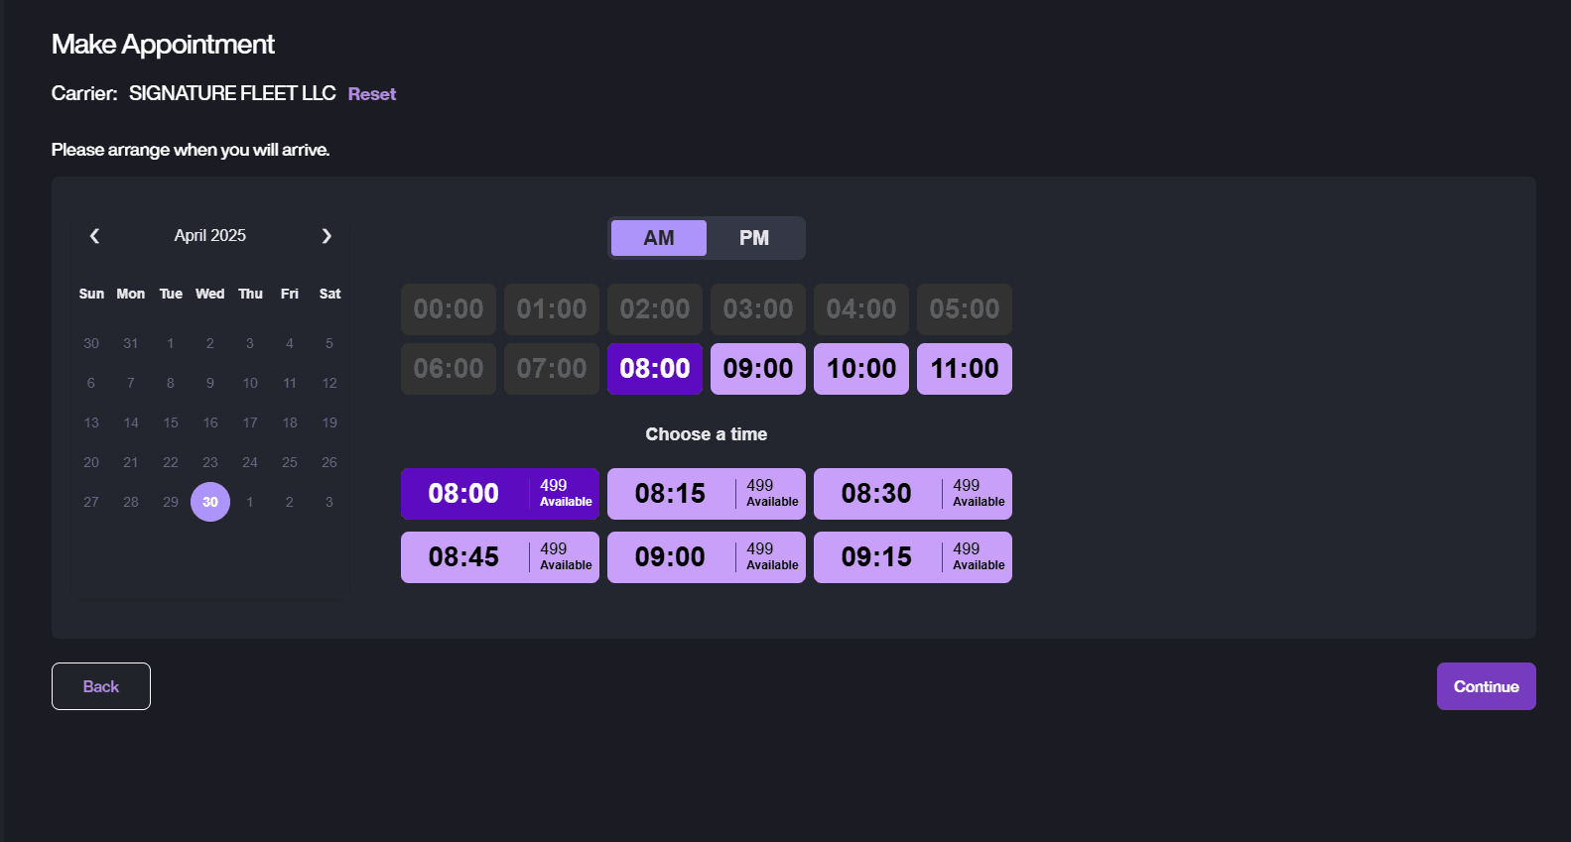The image size is (1571, 842).
Task: Choose the 08:15 time slot
Action: [x=707, y=494]
